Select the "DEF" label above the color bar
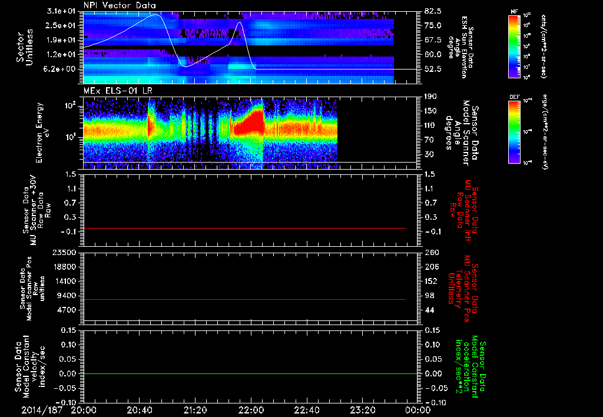603x417 pixels. click(x=514, y=97)
